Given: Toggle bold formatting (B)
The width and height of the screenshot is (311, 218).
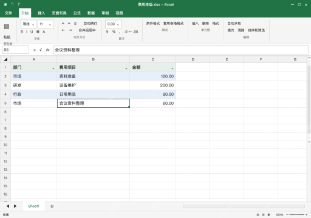Looking at the screenshot, I should click(22, 31).
